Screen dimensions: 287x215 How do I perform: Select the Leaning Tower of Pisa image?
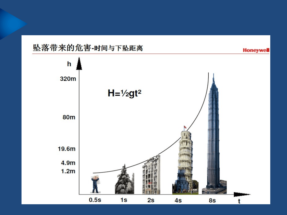pyautogui.click(x=185, y=160)
